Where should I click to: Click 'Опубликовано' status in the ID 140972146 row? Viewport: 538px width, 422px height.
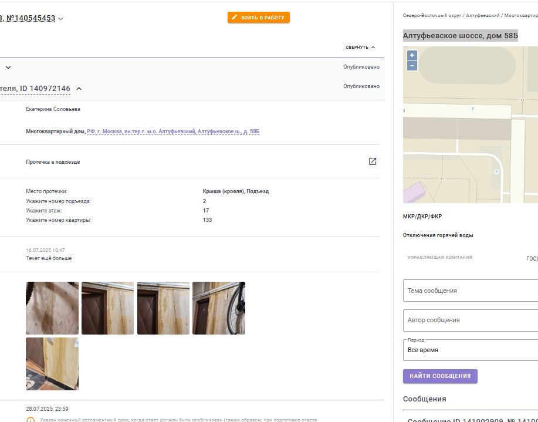(x=361, y=86)
